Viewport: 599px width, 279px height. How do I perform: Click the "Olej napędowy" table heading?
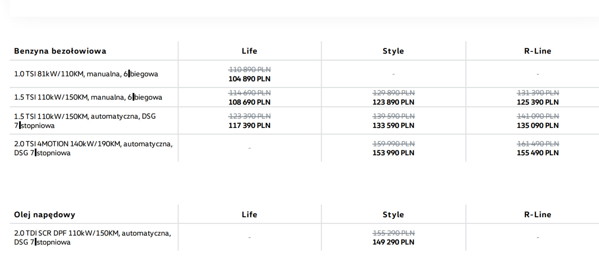pyautogui.click(x=45, y=214)
